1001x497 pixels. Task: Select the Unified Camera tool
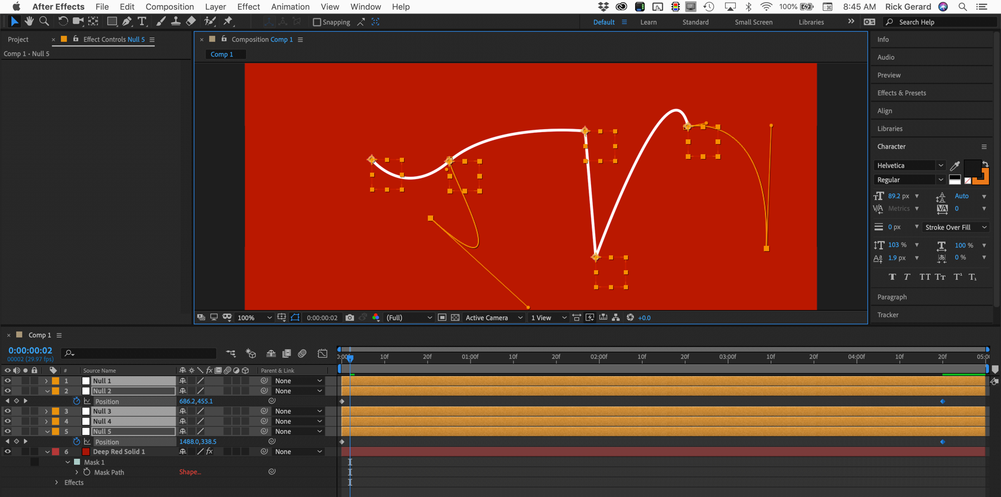pos(78,21)
